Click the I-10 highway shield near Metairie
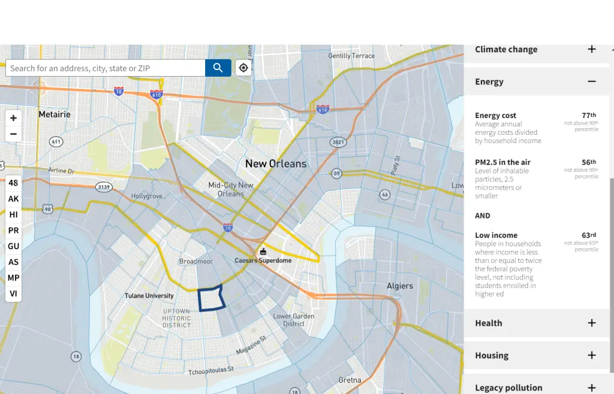The image size is (614, 394). click(119, 91)
